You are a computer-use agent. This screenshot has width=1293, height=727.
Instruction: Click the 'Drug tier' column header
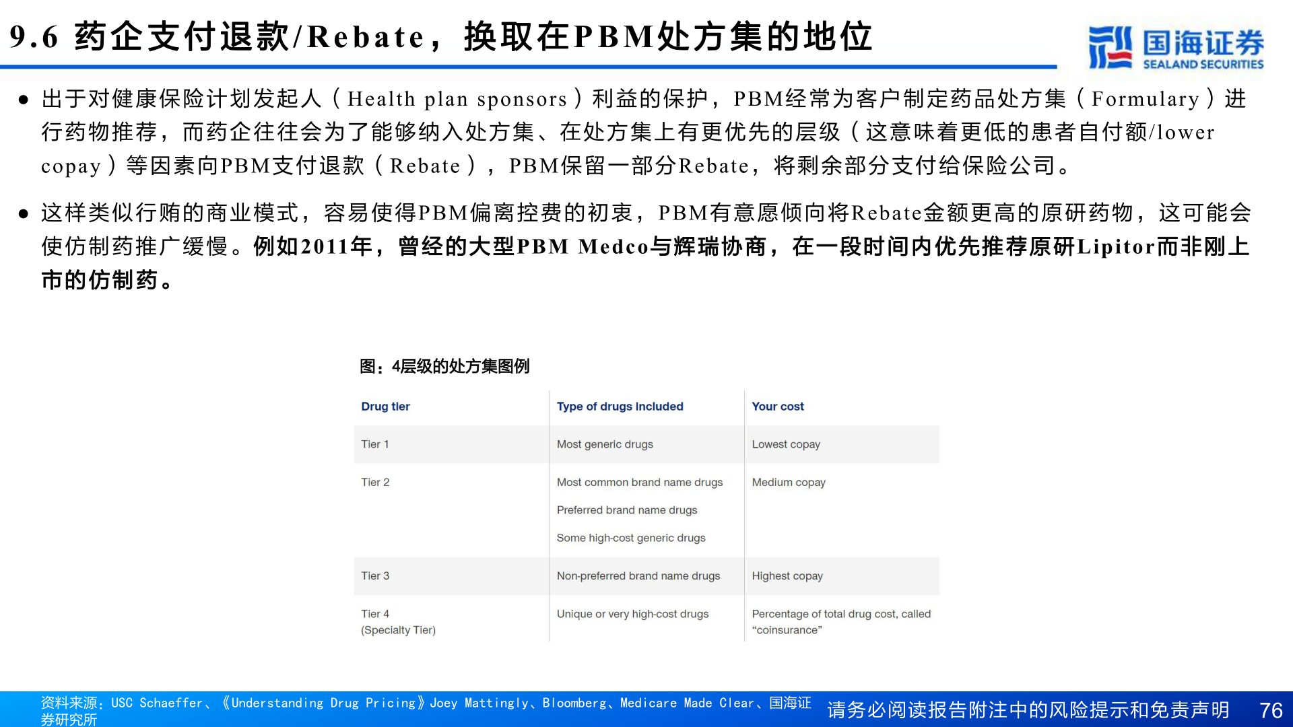[x=385, y=407]
